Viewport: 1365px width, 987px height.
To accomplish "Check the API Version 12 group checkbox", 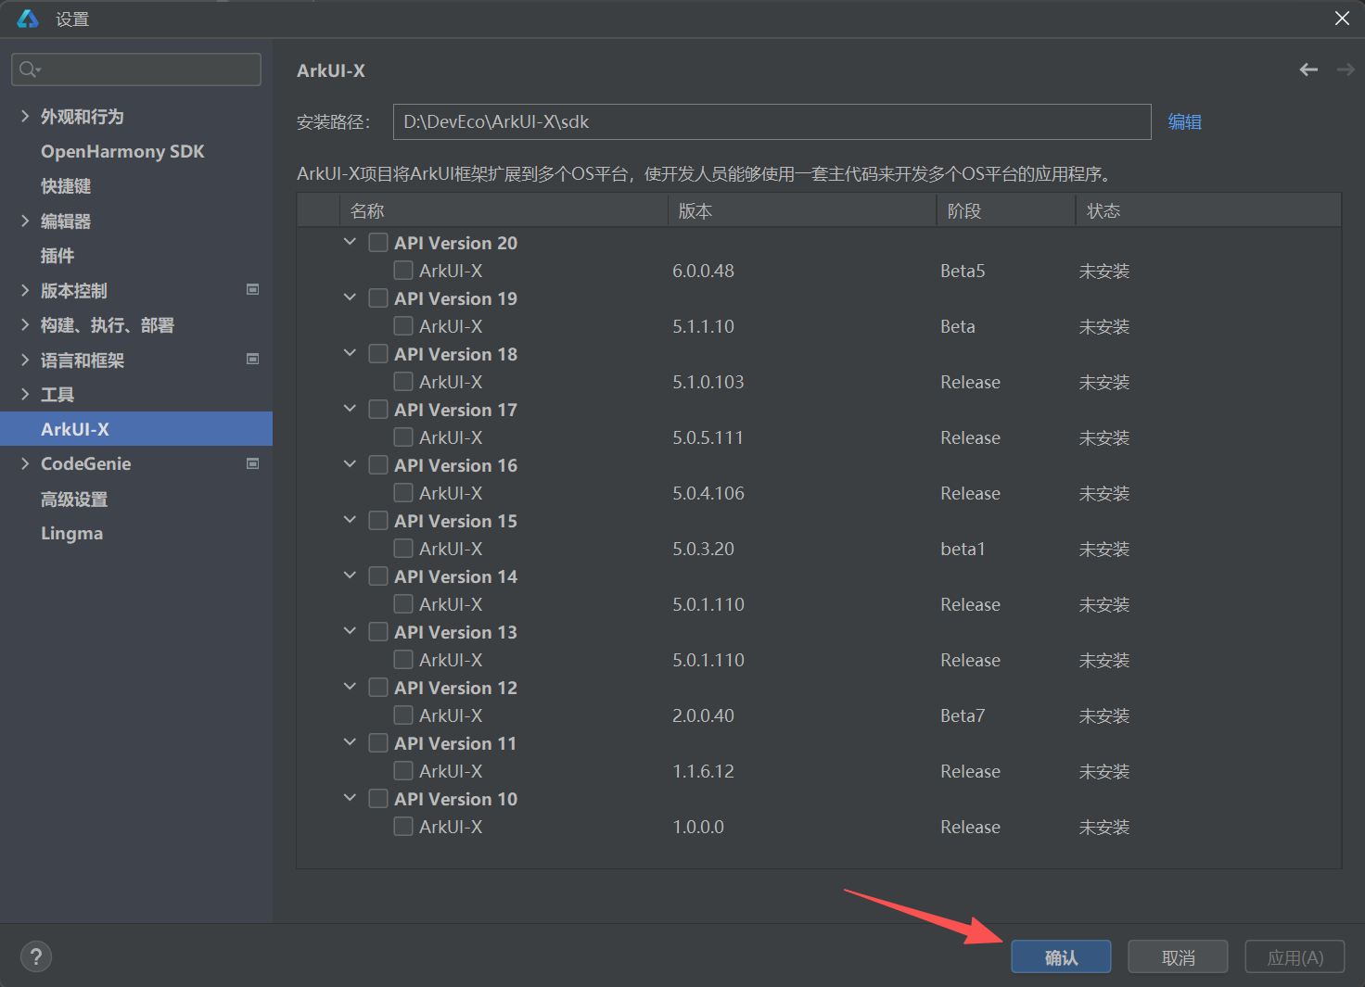I will (378, 688).
